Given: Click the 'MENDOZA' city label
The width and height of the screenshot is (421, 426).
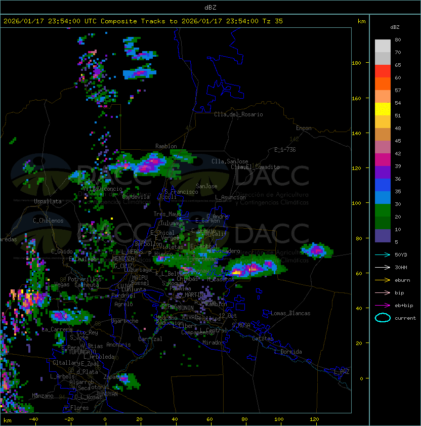Looking at the screenshot, I should click(123, 259).
